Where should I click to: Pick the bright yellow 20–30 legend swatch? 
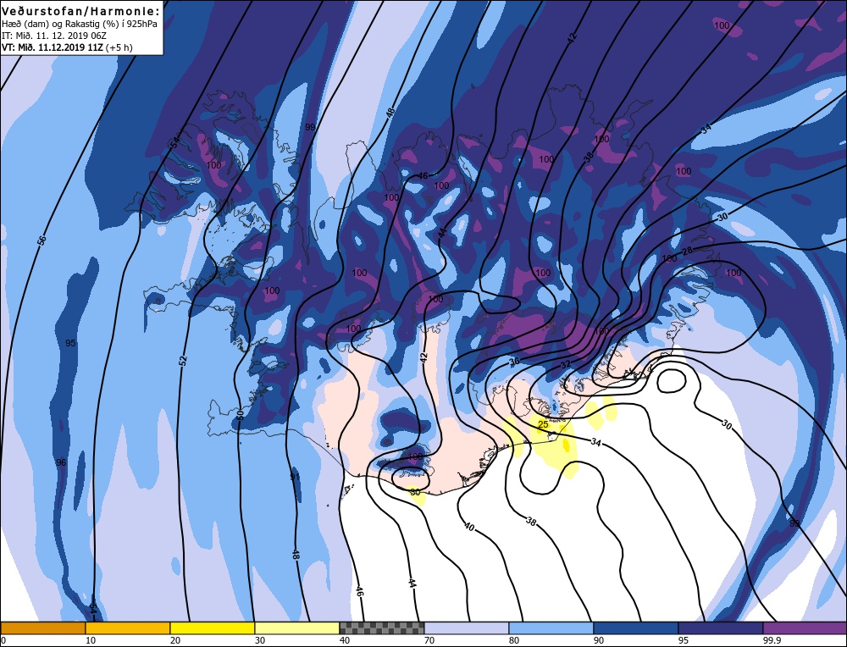click(x=213, y=628)
